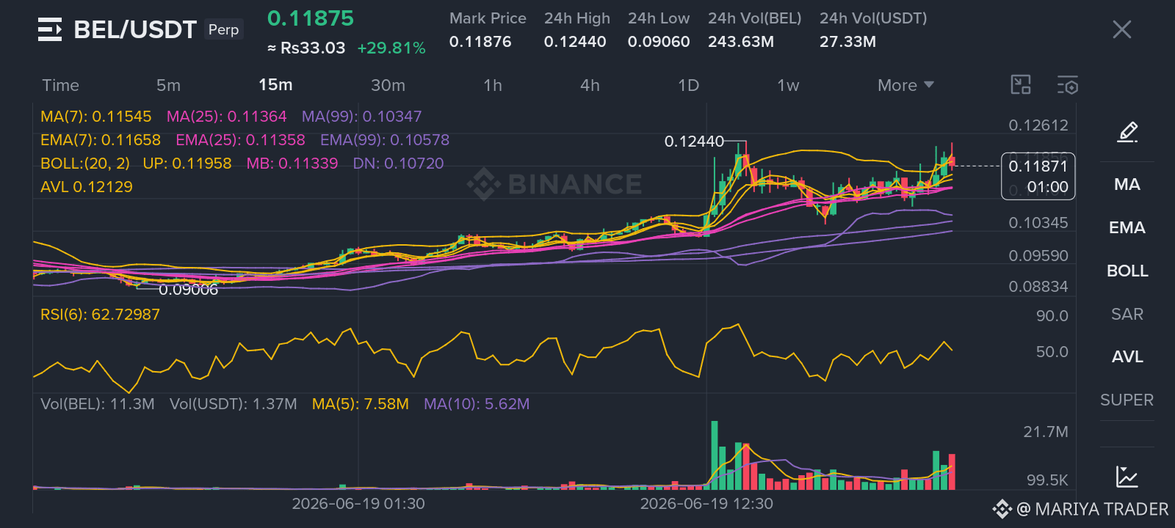This screenshot has height=528, width=1175.
Task: Click the MB: 0.11339 Bollinger value
Action: pos(292,164)
